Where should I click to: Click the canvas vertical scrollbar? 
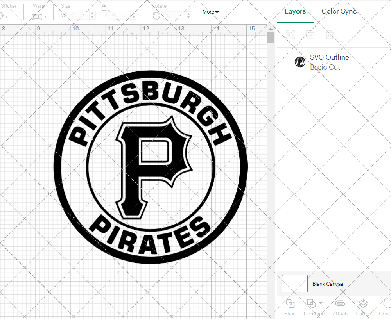(270, 37)
